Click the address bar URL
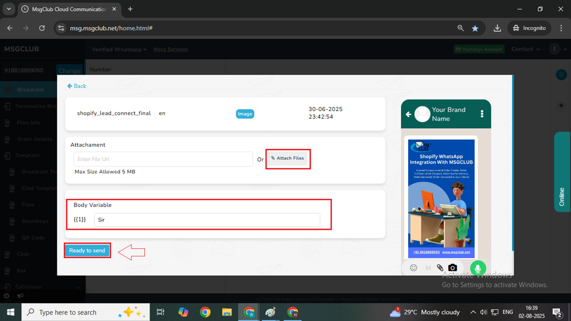 [111, 28]
